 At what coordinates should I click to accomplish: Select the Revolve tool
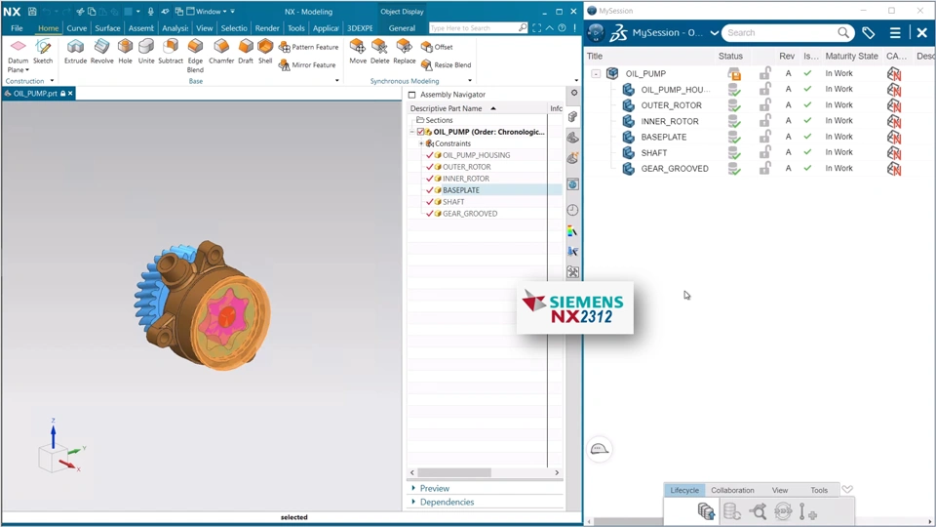(102, 51)
